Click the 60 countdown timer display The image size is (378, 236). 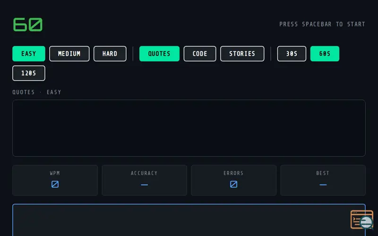(x=28, y=25)
